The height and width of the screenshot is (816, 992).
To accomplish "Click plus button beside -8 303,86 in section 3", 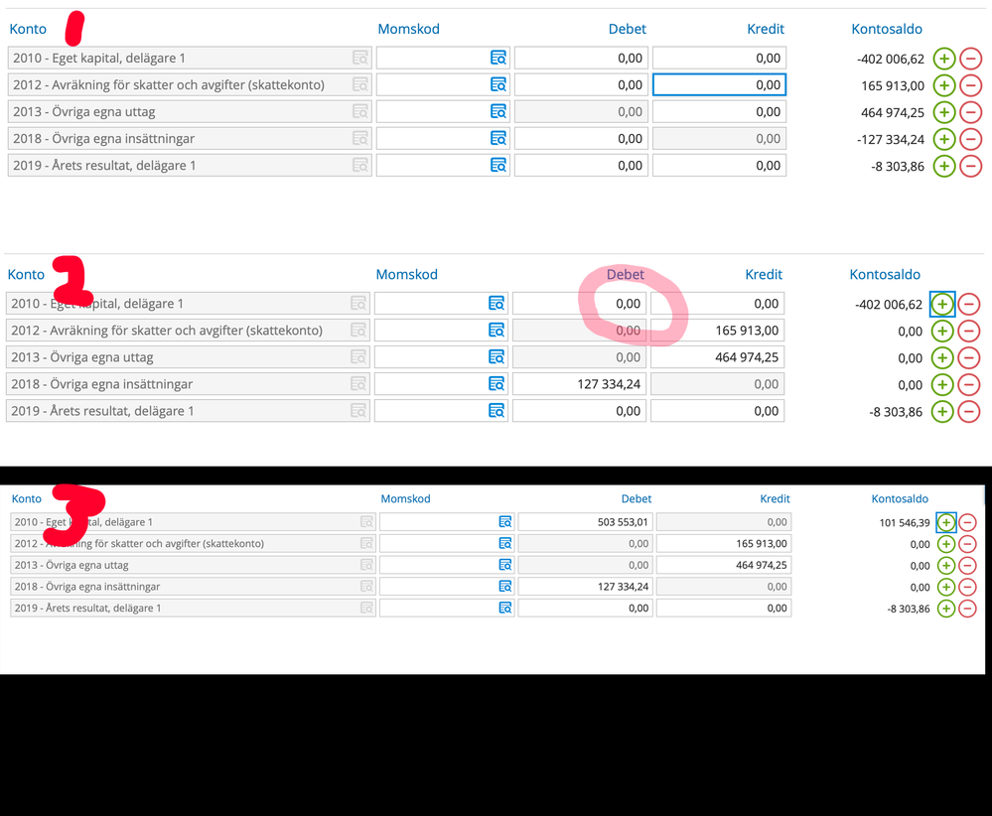I will pos(946,609).
